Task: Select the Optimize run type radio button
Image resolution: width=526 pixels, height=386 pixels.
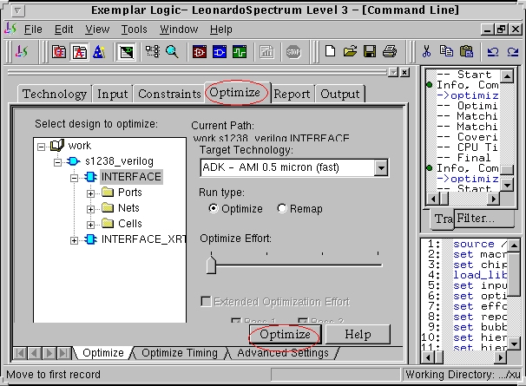Action: [x=214, y=209]
